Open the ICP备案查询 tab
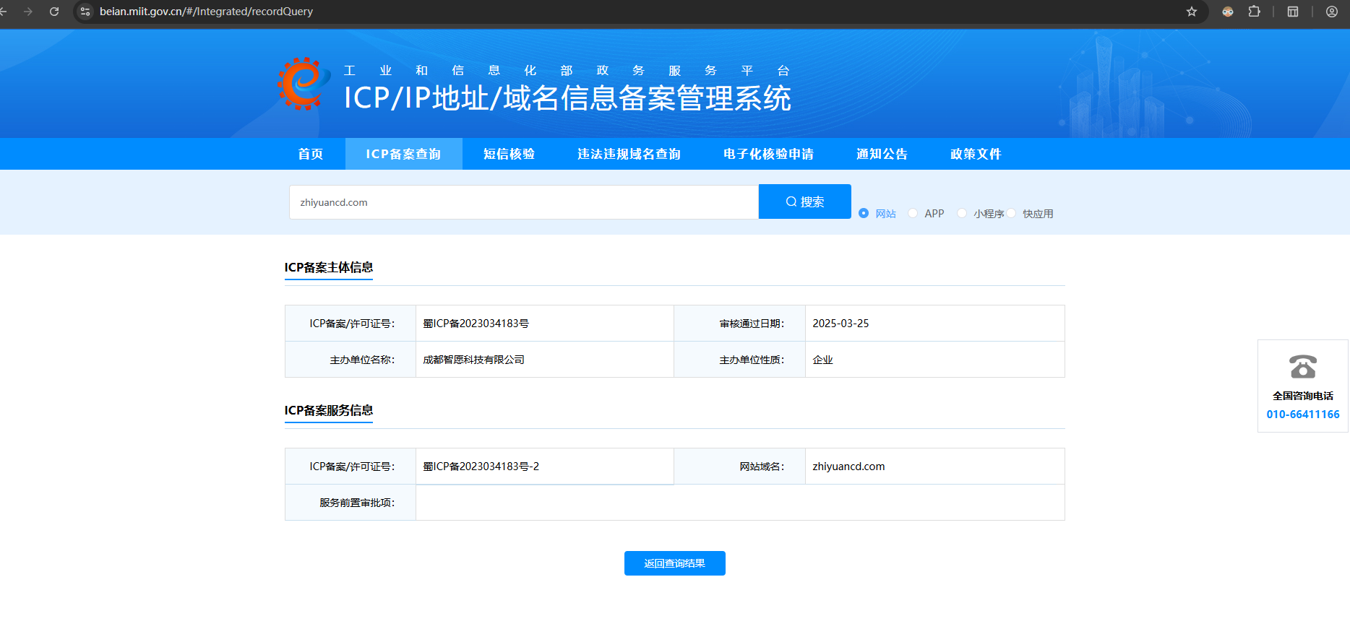 click(x=403, y=154)
